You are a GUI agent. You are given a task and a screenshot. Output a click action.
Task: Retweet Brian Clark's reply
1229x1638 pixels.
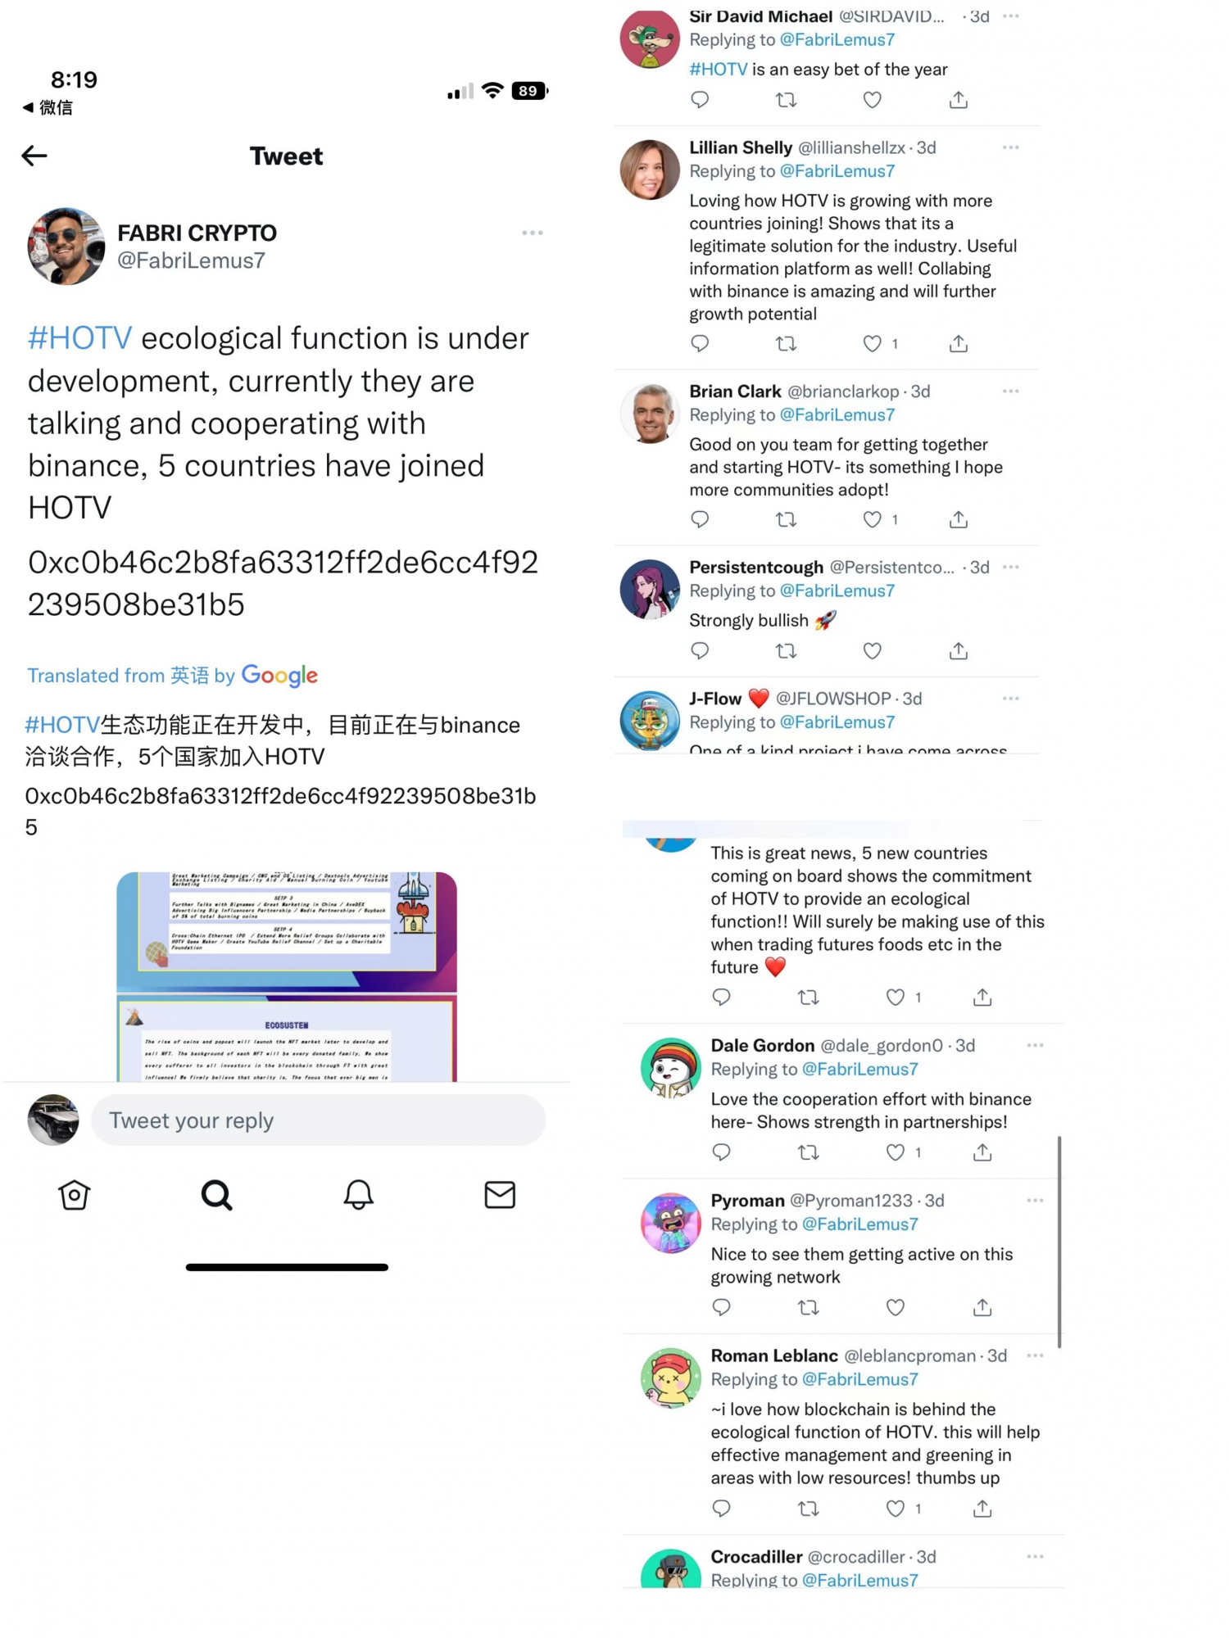(x=786, y=519)
